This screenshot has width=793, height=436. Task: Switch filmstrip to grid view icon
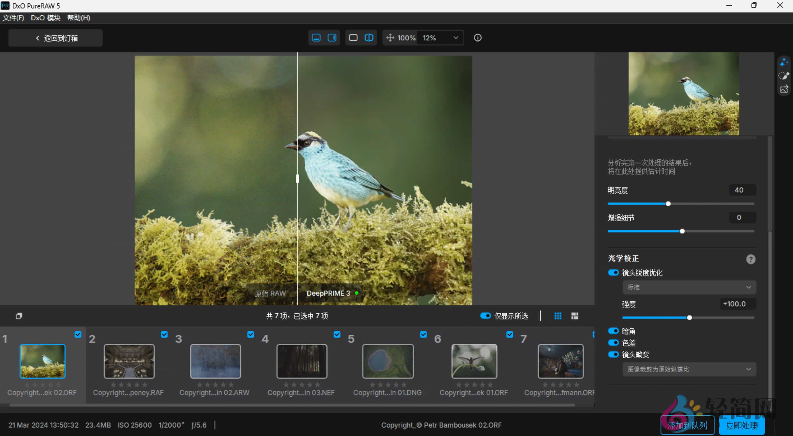point(558,316)
